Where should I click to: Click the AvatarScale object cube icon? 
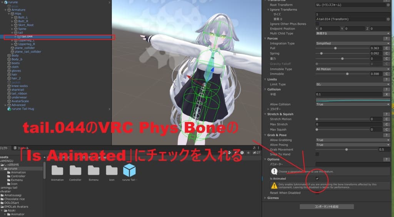(9, 101)
